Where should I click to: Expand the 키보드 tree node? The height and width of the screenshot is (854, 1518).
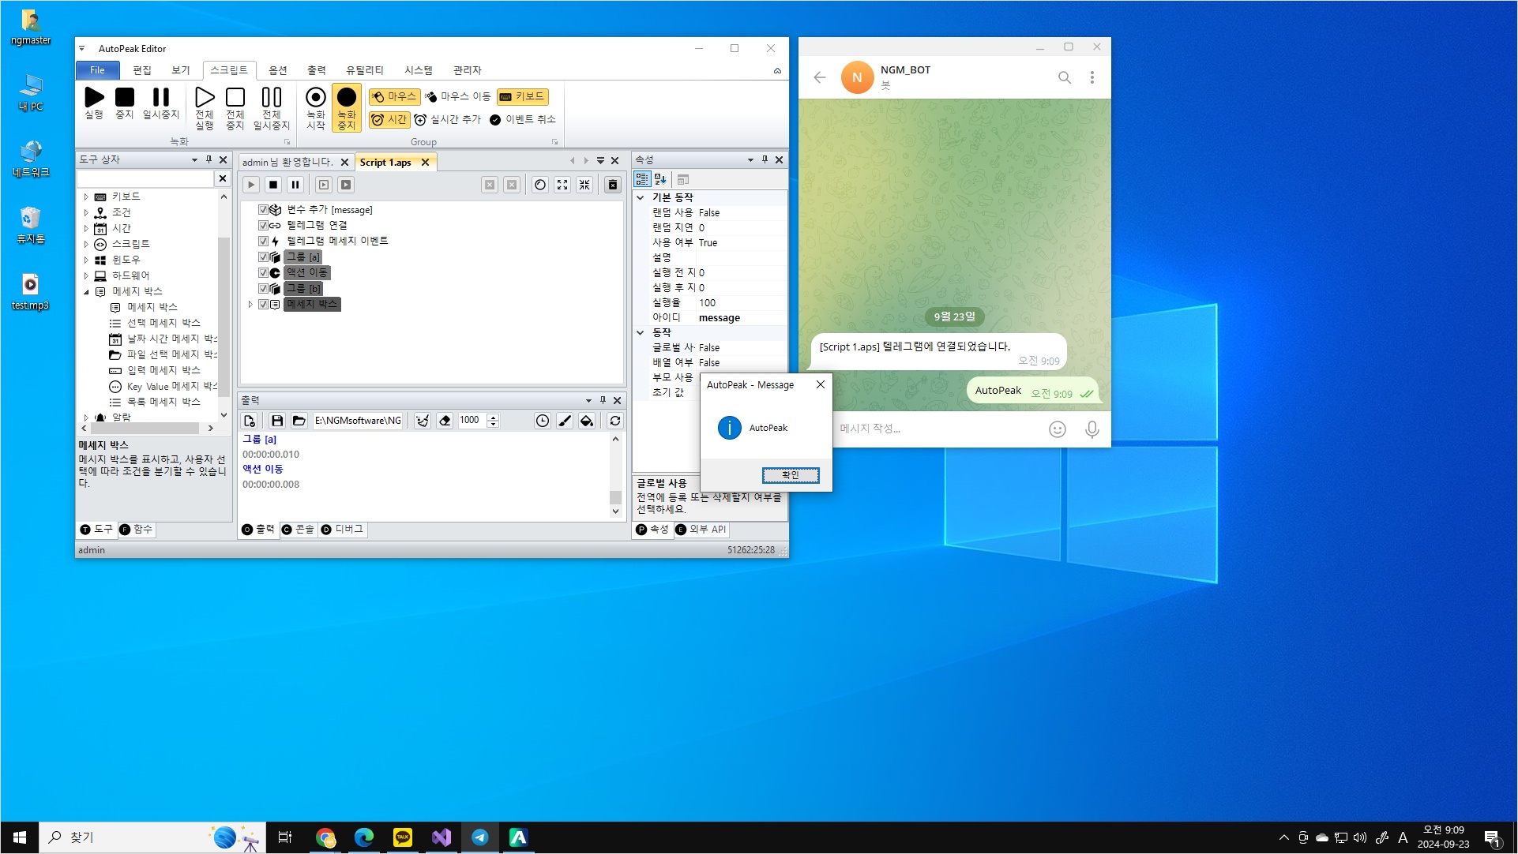click(86, 197)
